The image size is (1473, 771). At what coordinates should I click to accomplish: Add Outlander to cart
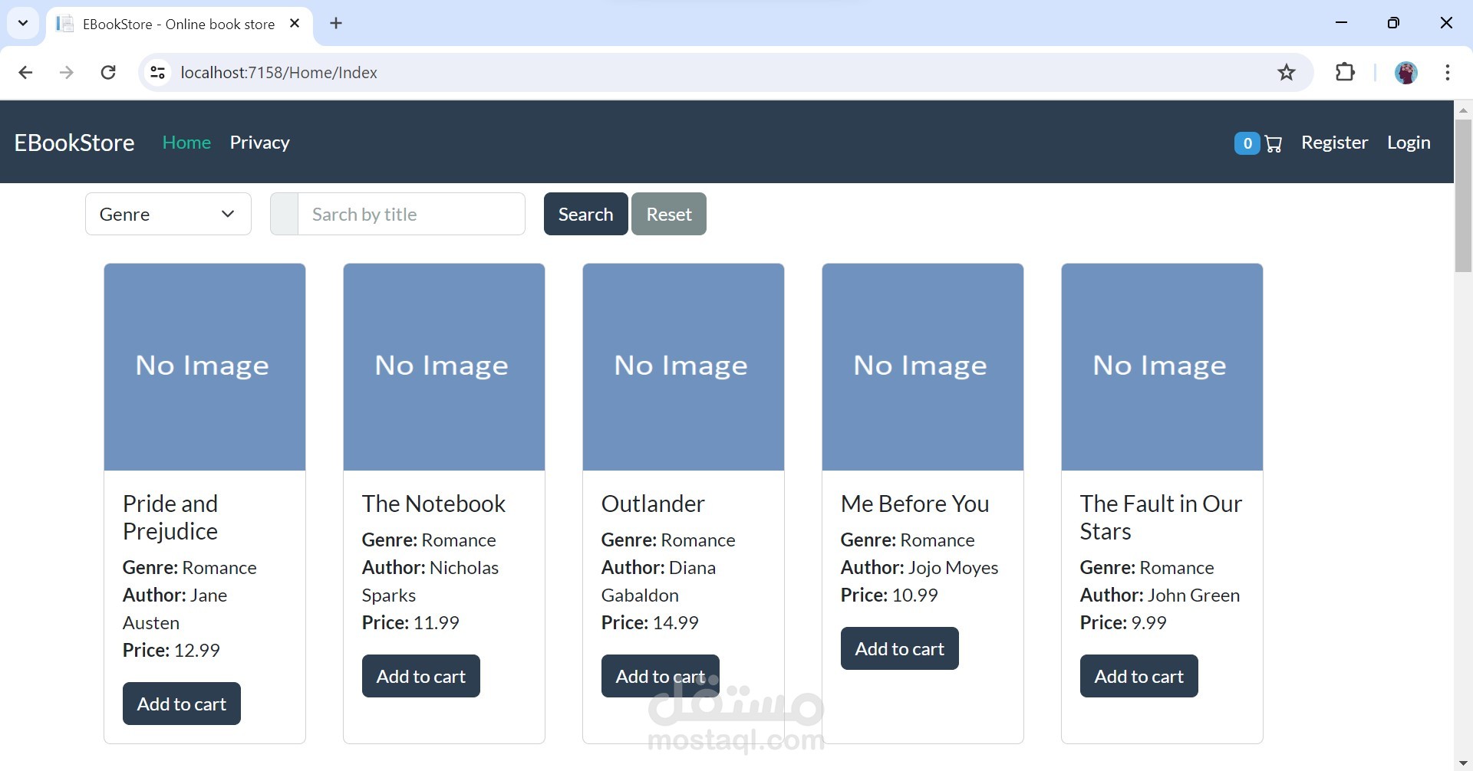click(661, 676)
